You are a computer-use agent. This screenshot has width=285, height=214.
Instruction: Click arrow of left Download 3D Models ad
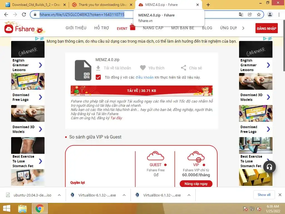point(41,129)
